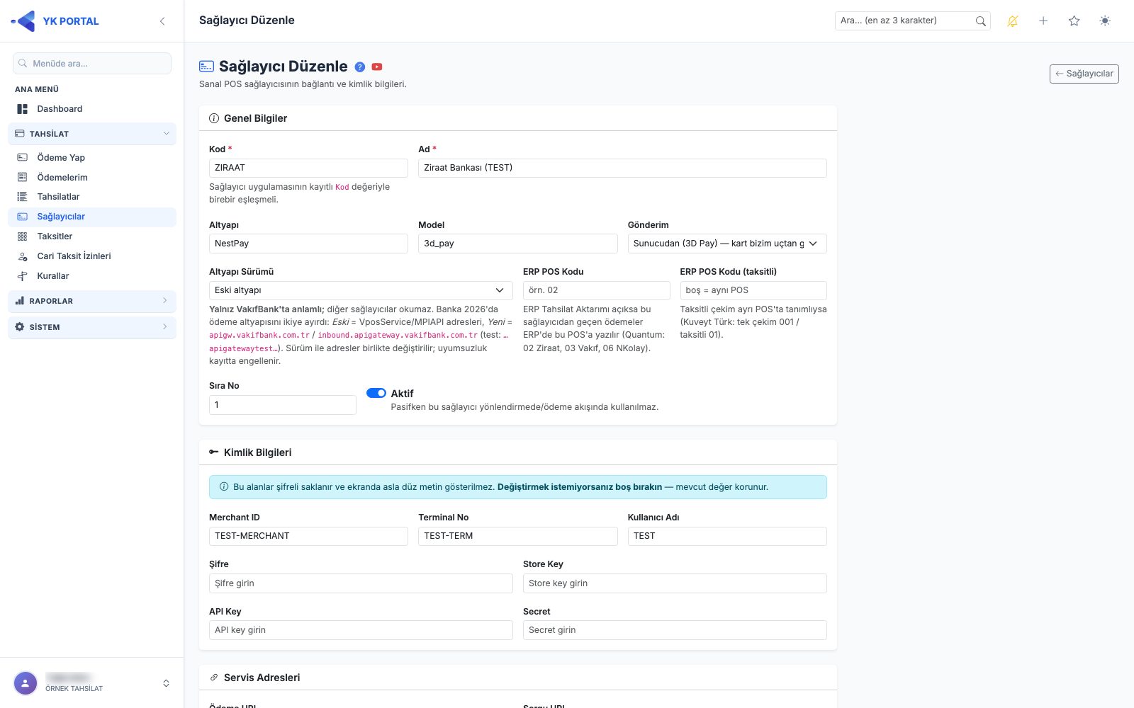Click the Taksitler grid icon
This screenshot has height=708, width=1134.
point(23,236)
